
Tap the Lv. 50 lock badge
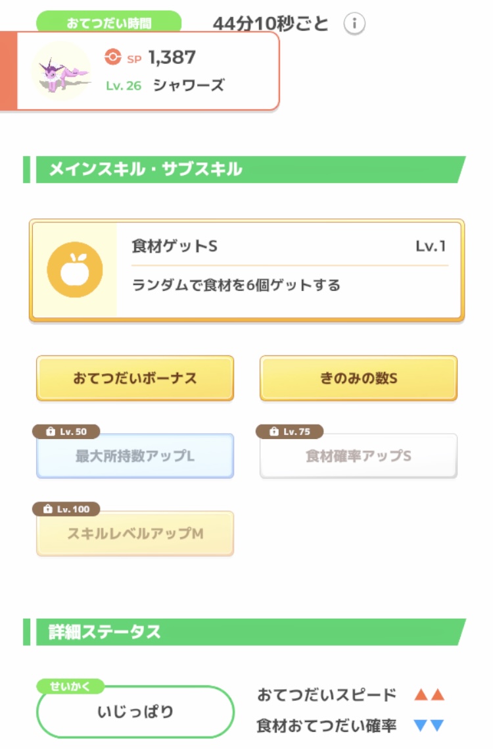point(66,432)
